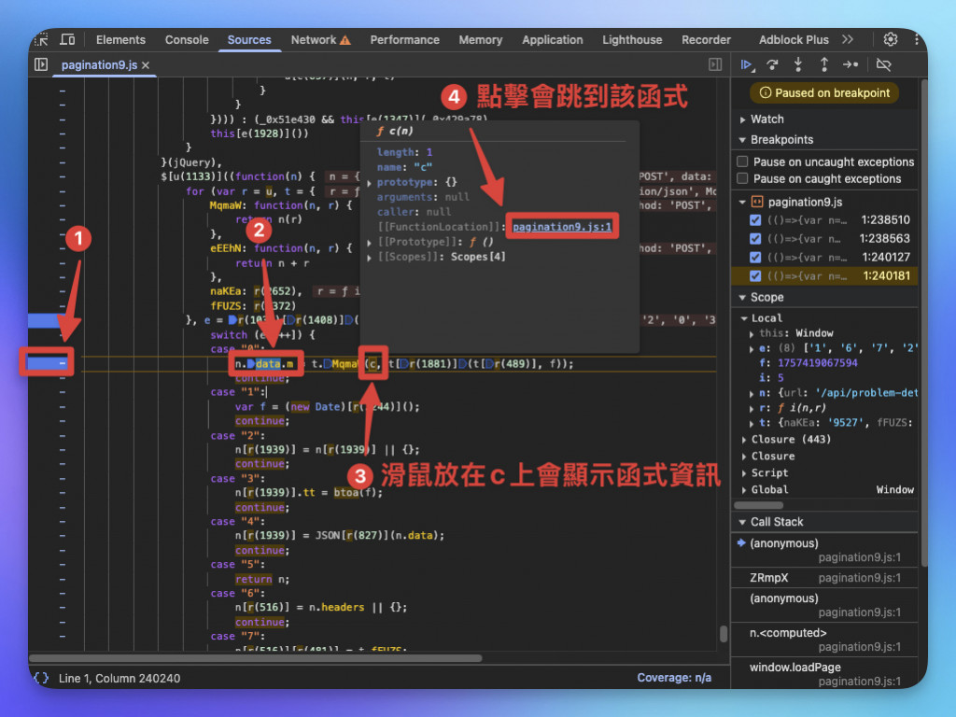Enable Pause on caught exceptions
Screen dimensions: 956x717
[742, 178]
